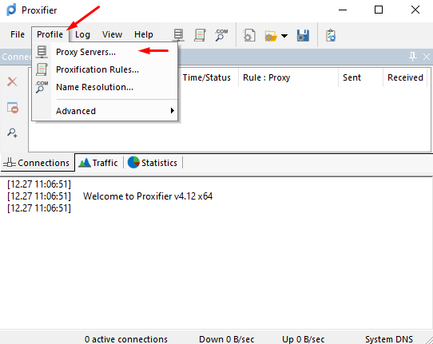Image resolution: width=433 pixels, height=344 pixels.
Task: Click the block connection window icon
Action: tap(13, 107)
